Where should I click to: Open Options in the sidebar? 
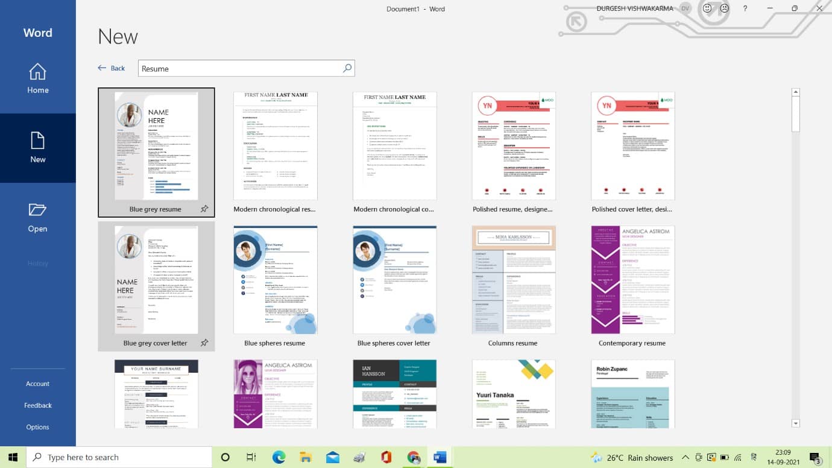click(37, 427)
